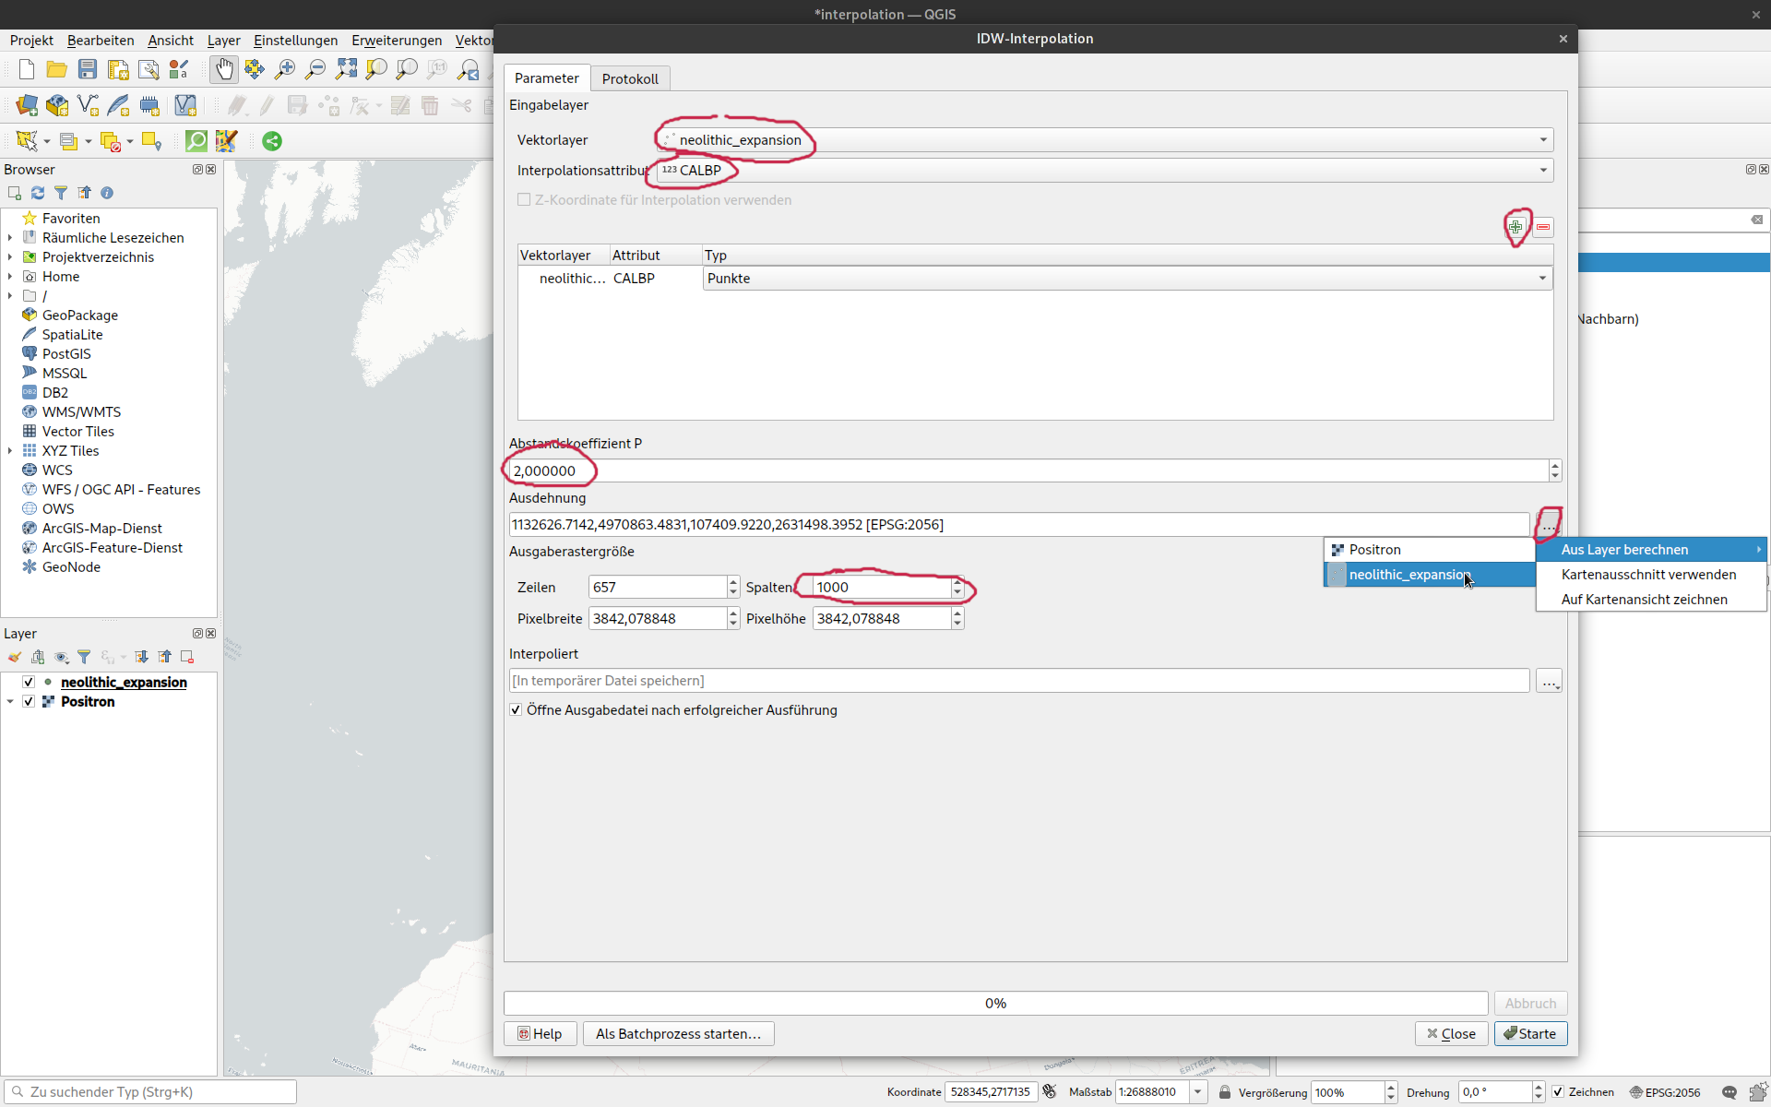Select the Pan Map hand tool
This screenshot has height=1107, width=1771.
[224, 69]
